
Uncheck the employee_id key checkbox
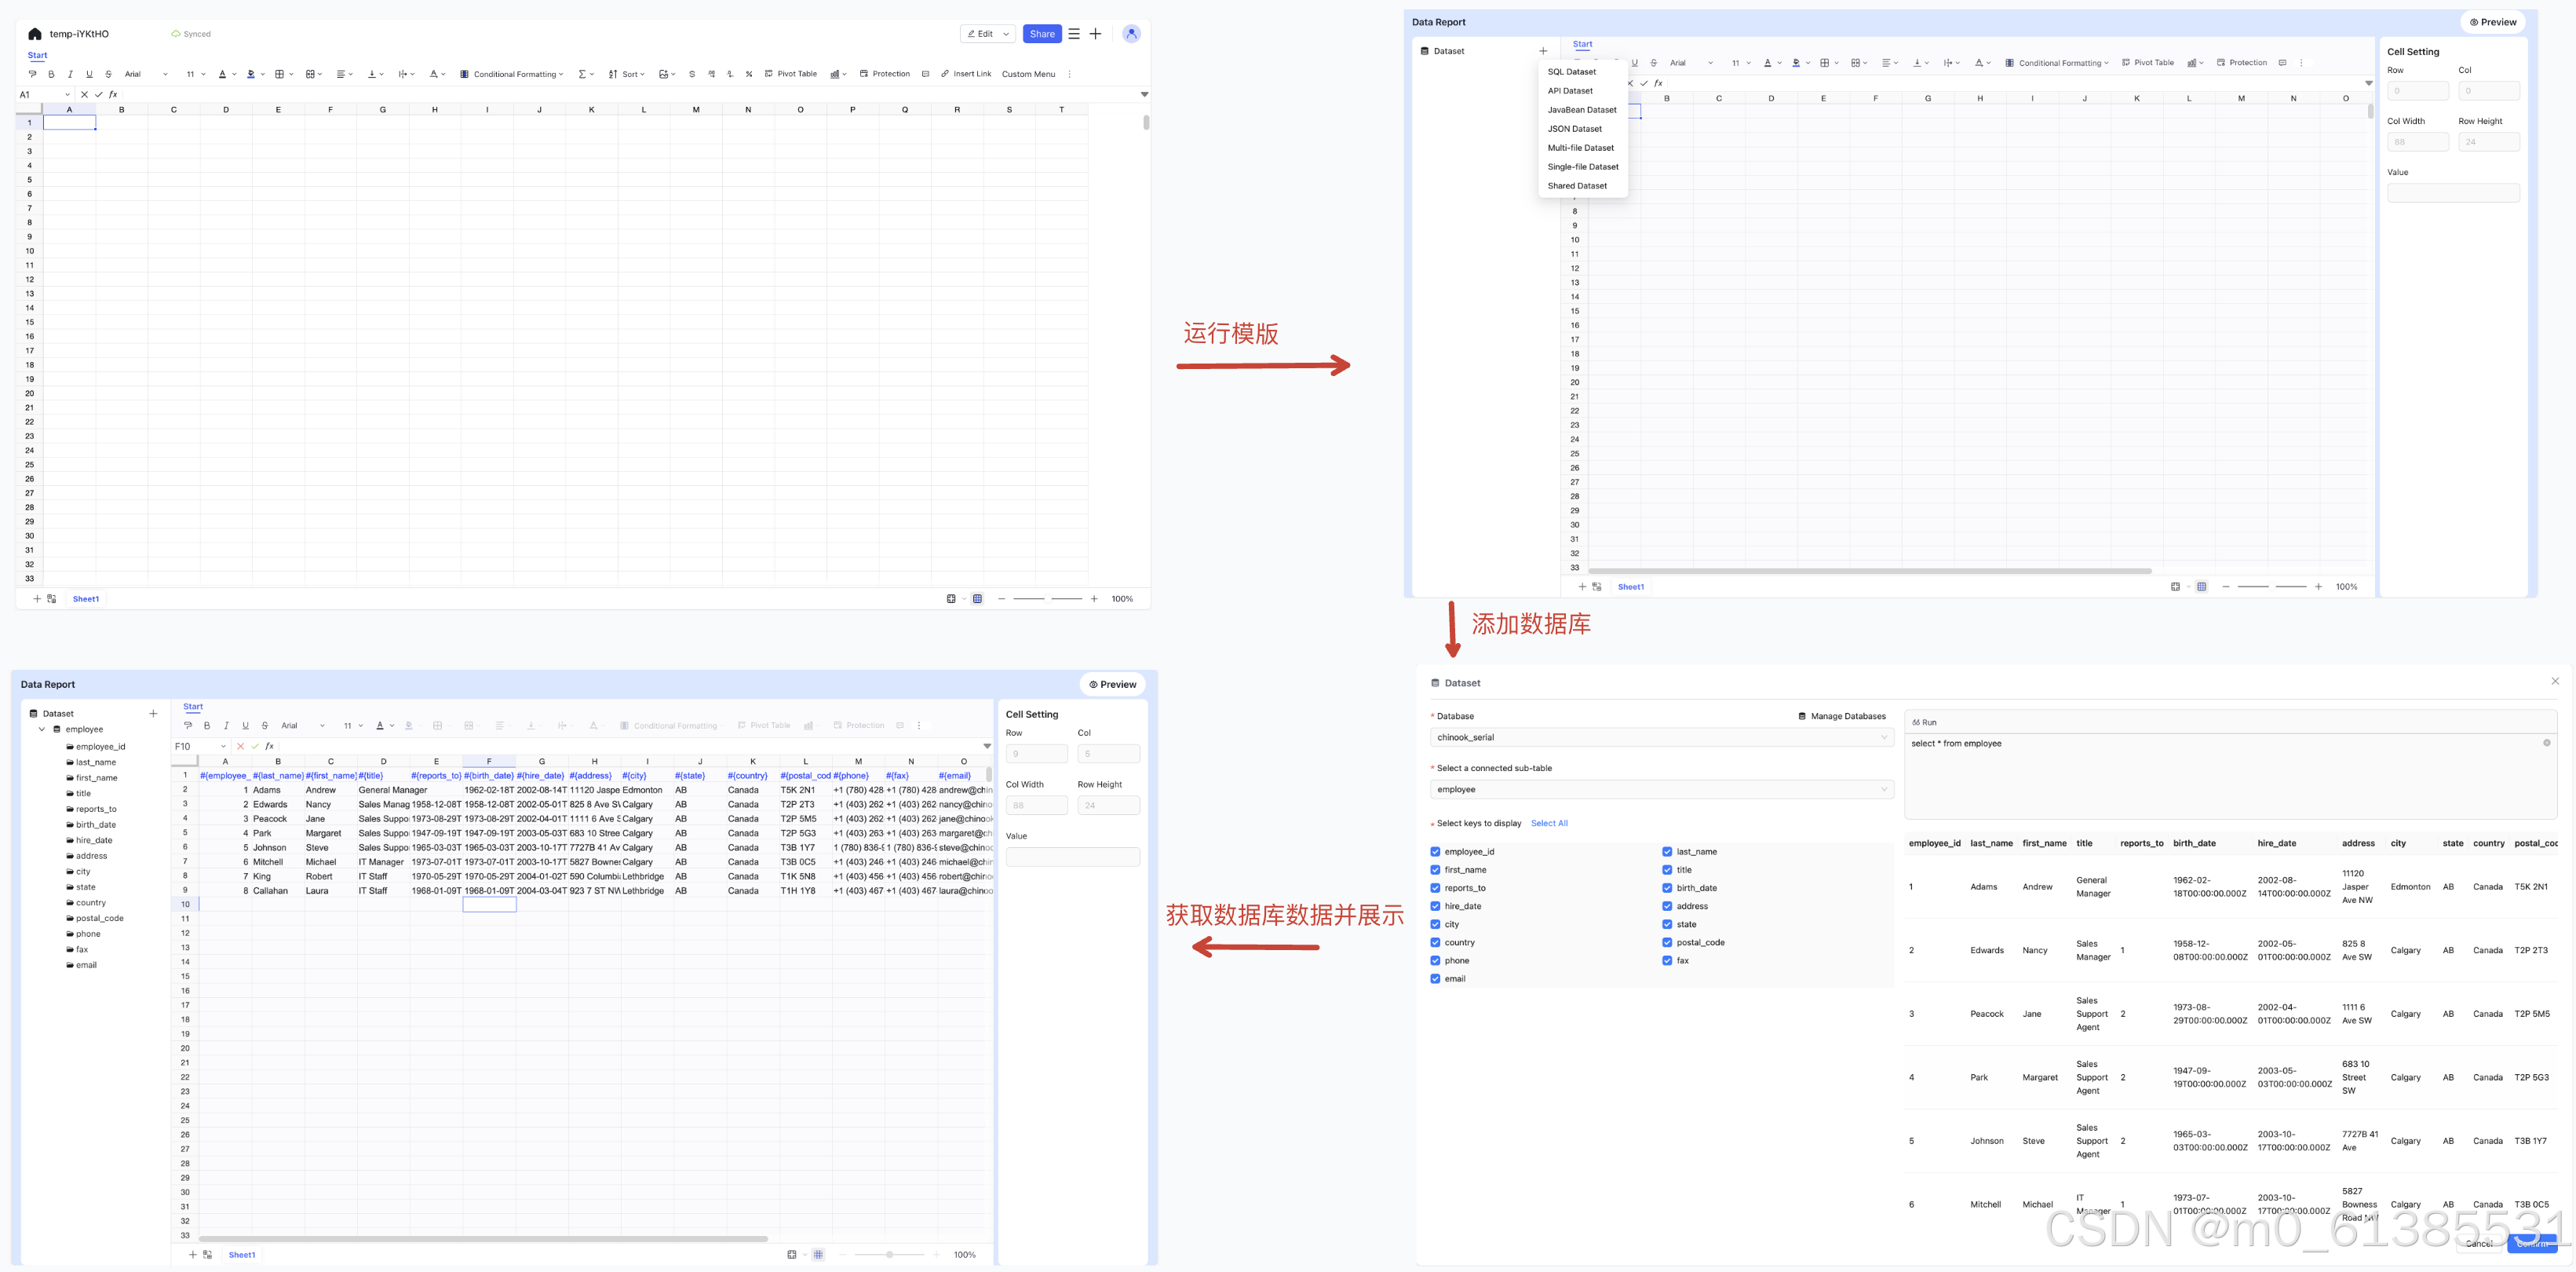point(1435,852)
